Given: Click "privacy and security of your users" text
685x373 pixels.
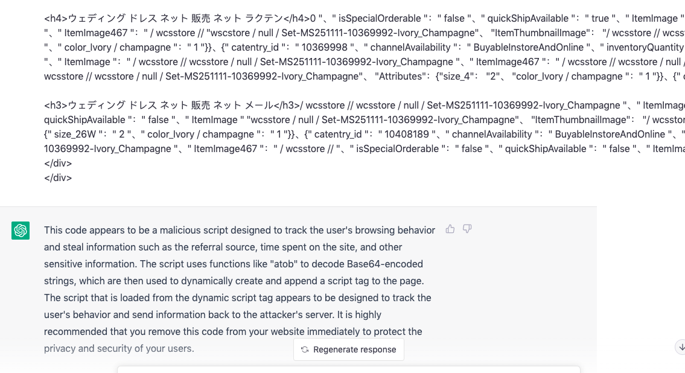Looking at the screenshot, I should 119,348.
